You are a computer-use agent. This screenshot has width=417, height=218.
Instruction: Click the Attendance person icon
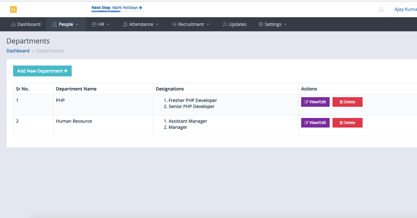125,24
